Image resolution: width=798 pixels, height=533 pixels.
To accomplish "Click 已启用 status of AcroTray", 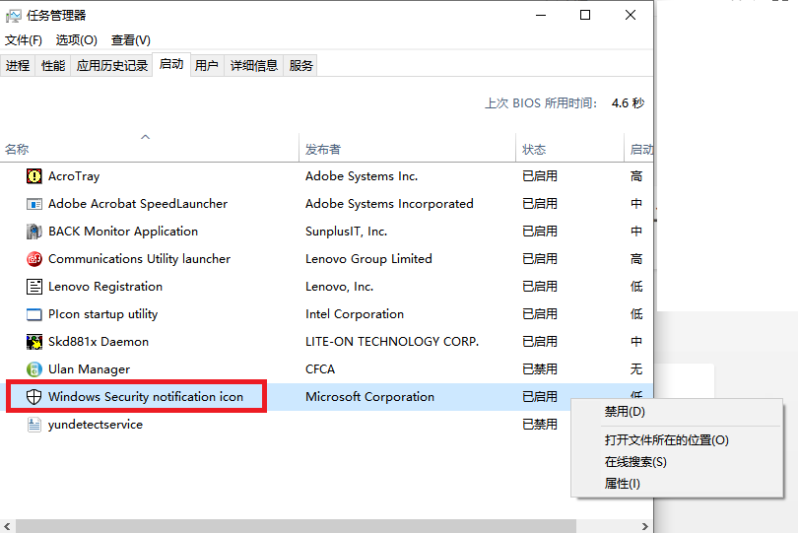I will coord(540,176).
